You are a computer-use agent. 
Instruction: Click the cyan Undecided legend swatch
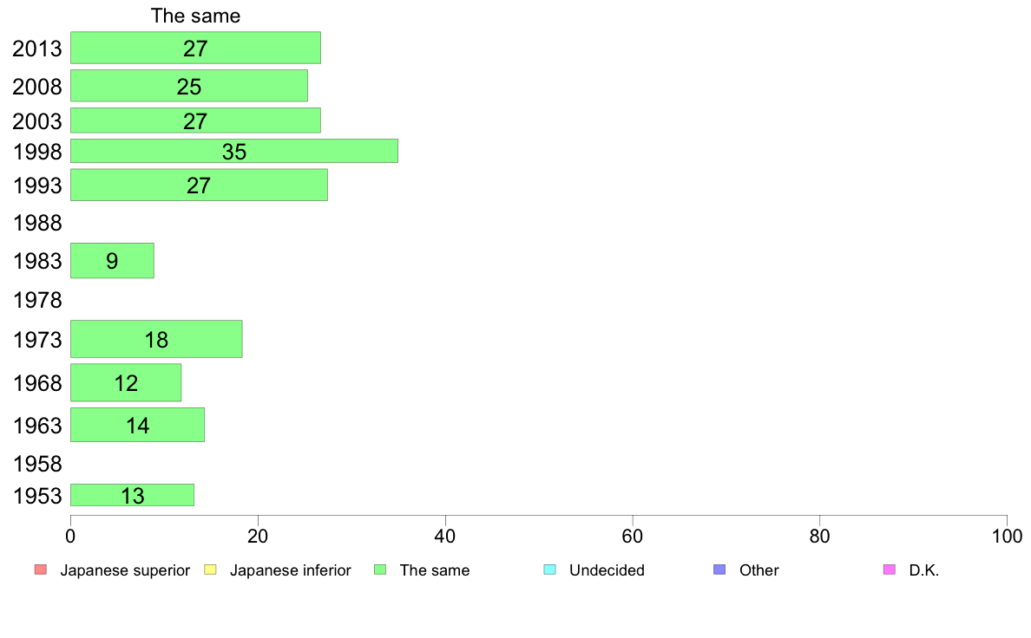click(549, 570)
